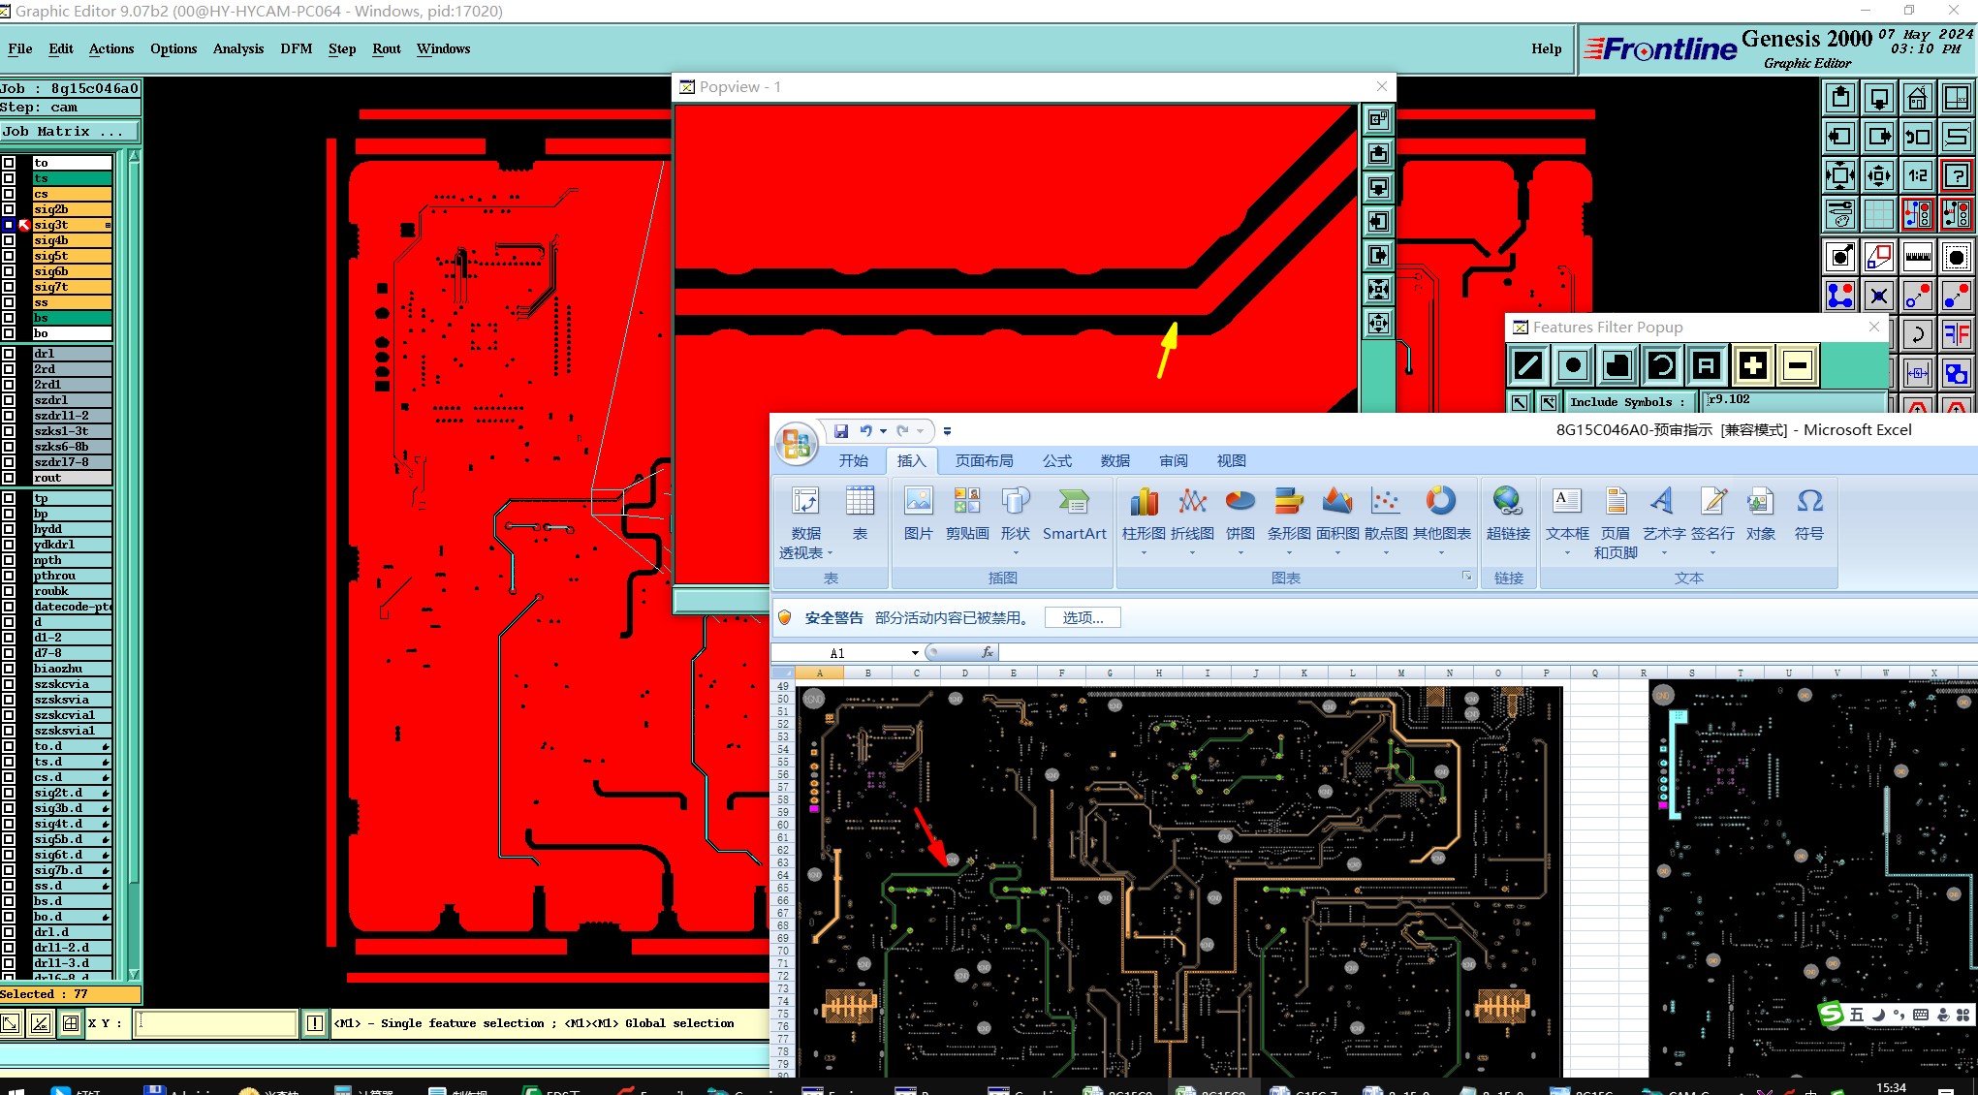1978x1095 pixels.
Task: Click the text feature filter icon
Action: click(x=1707, y=365)
